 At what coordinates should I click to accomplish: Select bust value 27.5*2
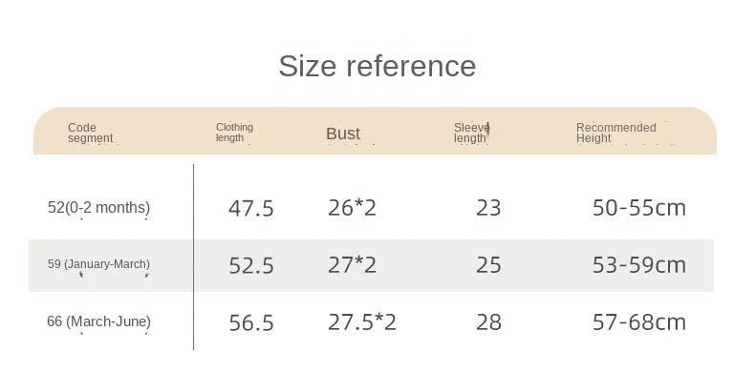click(x=362, y=321)
